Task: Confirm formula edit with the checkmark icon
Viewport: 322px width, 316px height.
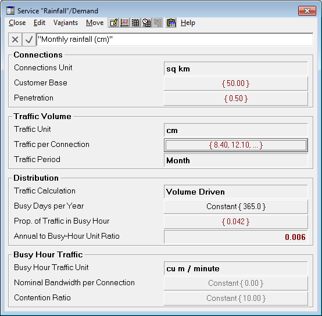Action: (28, 39)
